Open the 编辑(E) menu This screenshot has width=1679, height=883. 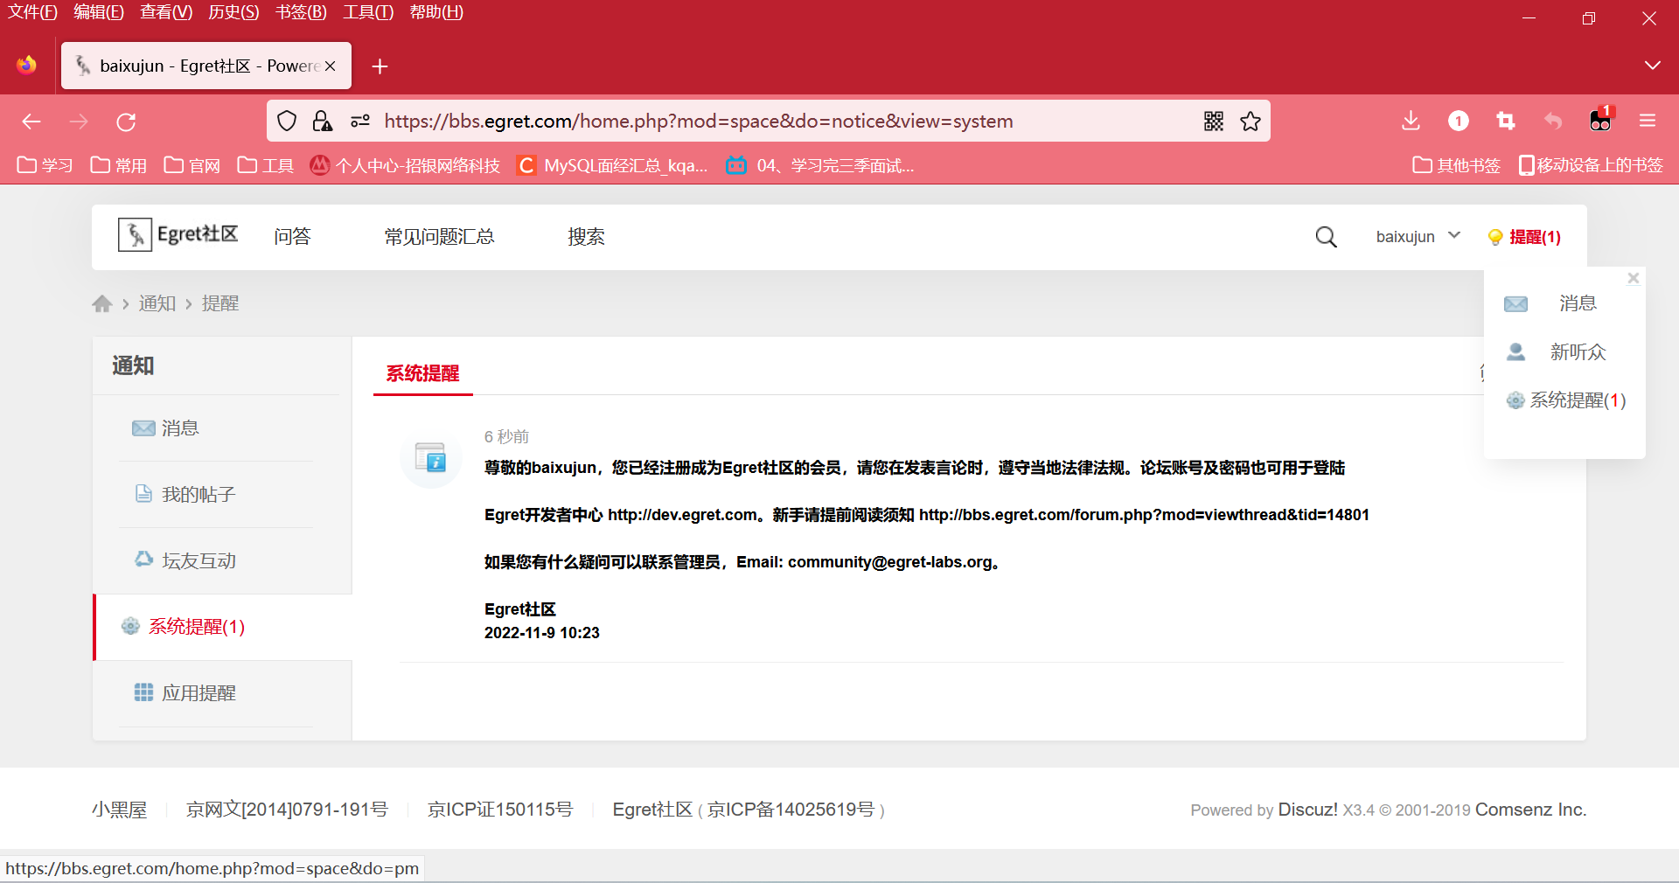99,12
